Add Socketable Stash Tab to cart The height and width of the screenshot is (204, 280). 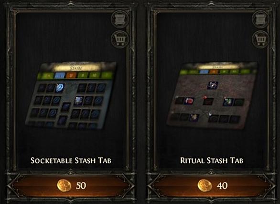[120, 39]
